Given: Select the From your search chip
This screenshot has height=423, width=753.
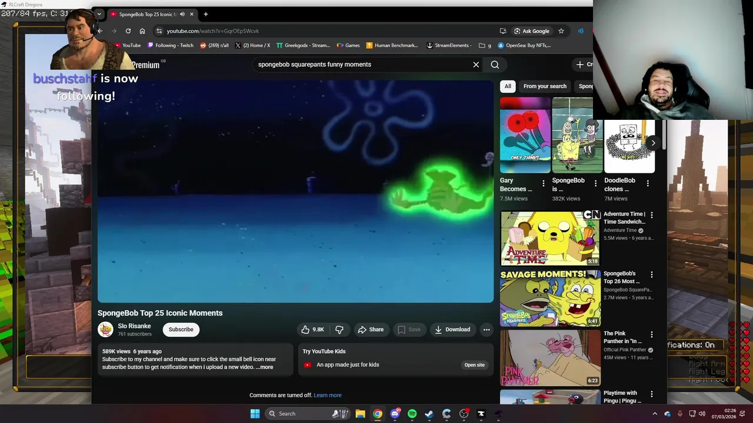Looking at the screenshot, I should tap(545, 86).
